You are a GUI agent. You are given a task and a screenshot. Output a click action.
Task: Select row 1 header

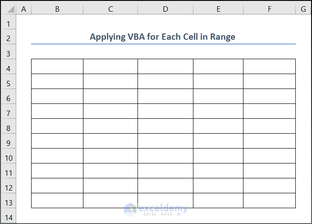click(x=8, y=24)
